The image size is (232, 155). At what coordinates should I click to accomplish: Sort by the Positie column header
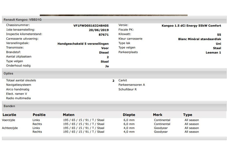coord(39,115)
